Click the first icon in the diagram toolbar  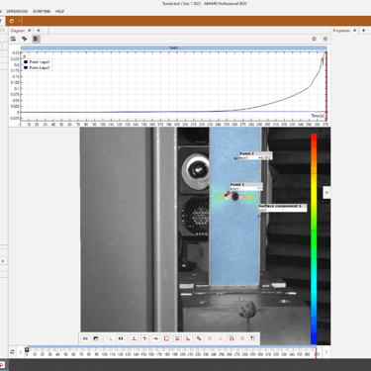click(x=13, y=39)
